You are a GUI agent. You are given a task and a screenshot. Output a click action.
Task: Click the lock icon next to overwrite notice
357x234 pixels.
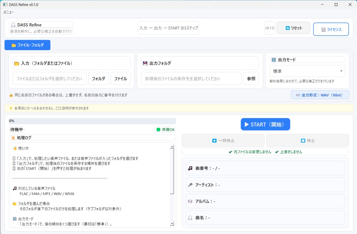click(11, 95)
